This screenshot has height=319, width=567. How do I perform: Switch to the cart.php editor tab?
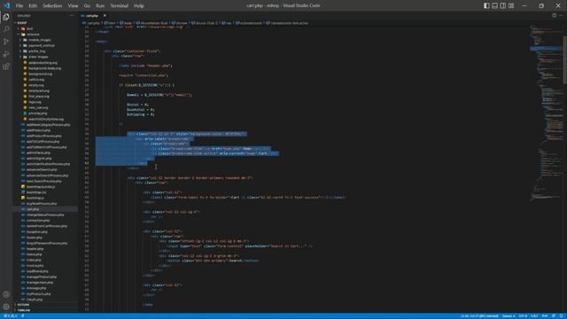click(x=92, y=16)
